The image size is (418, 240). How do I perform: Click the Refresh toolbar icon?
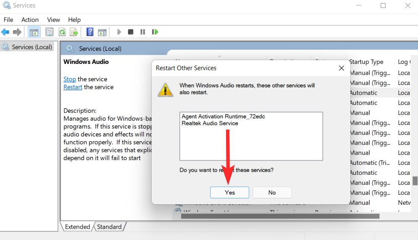[62, 32]
